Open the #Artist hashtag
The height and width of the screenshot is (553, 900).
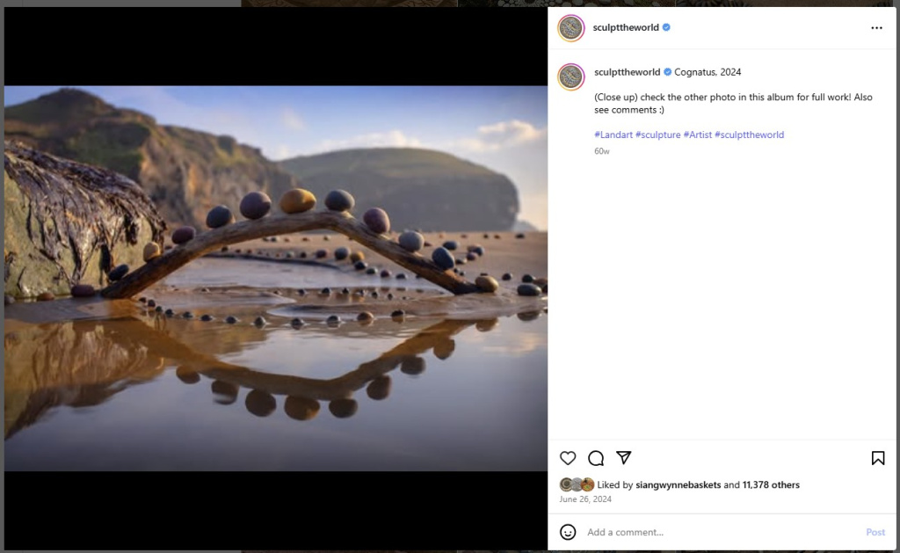click(x=697, y=135)
